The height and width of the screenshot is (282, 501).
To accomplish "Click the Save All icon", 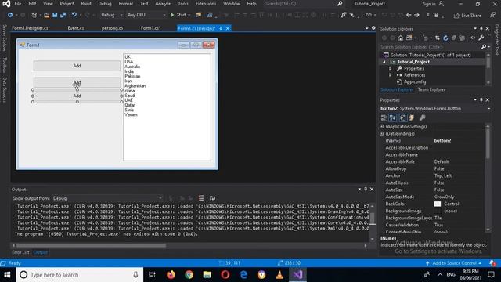I will (63, 15).
